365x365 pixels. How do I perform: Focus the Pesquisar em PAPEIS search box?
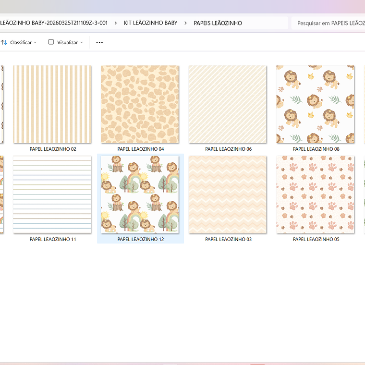[x=329, y=23]
